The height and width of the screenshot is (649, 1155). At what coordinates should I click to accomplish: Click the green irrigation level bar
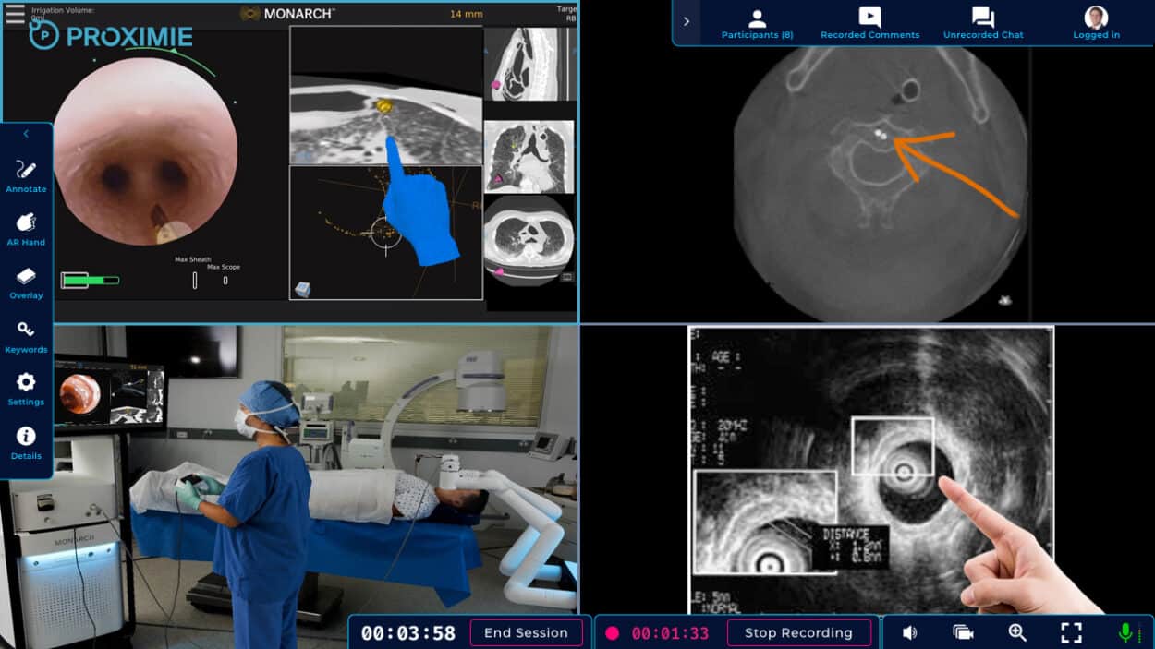point(91,280)
